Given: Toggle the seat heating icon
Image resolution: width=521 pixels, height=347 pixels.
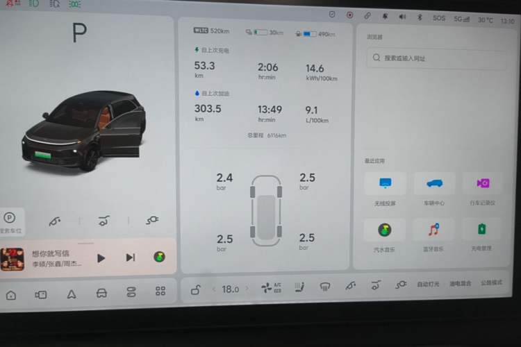Looking at the screenshot, I should coord(299,287).
